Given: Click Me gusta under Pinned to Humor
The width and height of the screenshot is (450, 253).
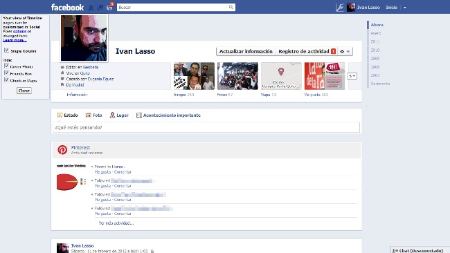Looking at the screenshot, I should click(x=102, y=172).
